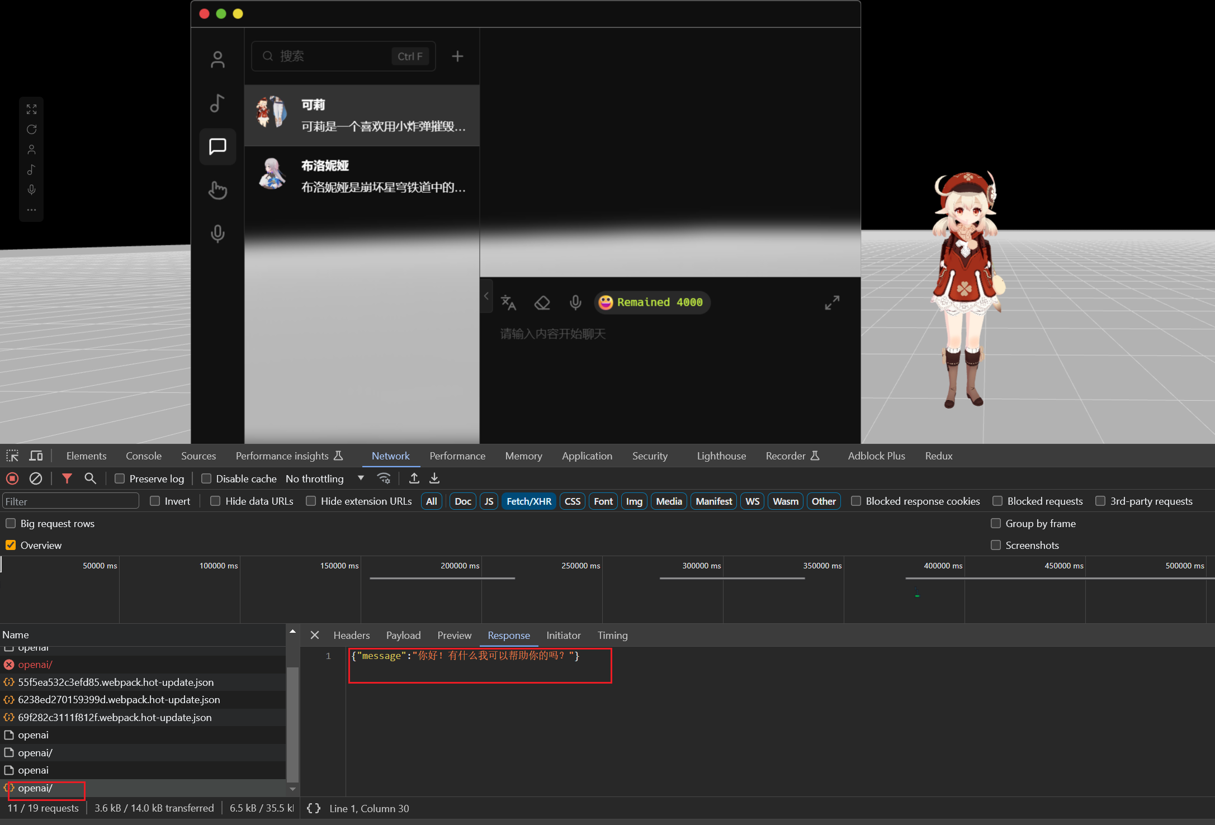
Task: Close the request details panel
Action: (x=315, y=636)
